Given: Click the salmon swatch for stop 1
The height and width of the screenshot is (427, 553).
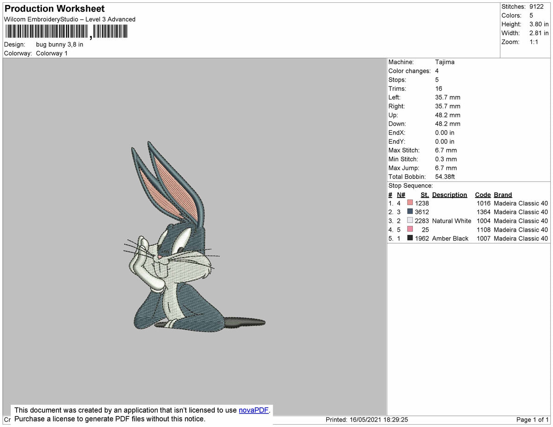Looking at the screenshot, I should 409,203.
